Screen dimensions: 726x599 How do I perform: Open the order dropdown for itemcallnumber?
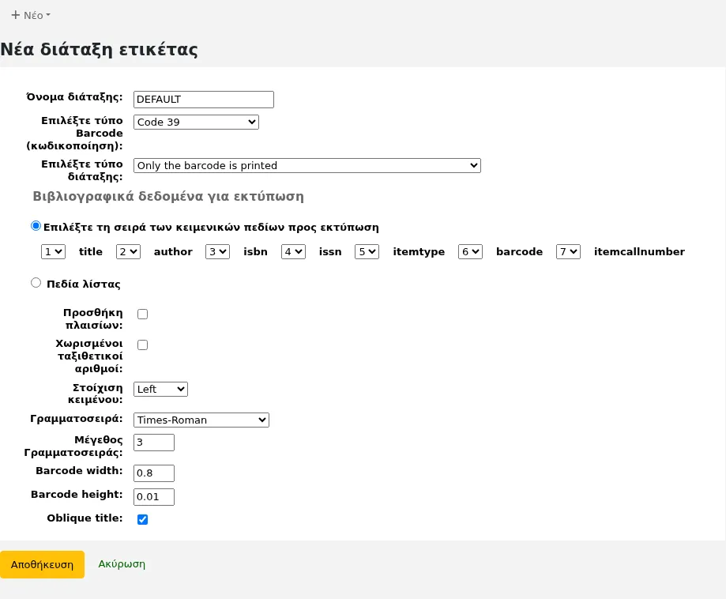click(x=569, y=252)
